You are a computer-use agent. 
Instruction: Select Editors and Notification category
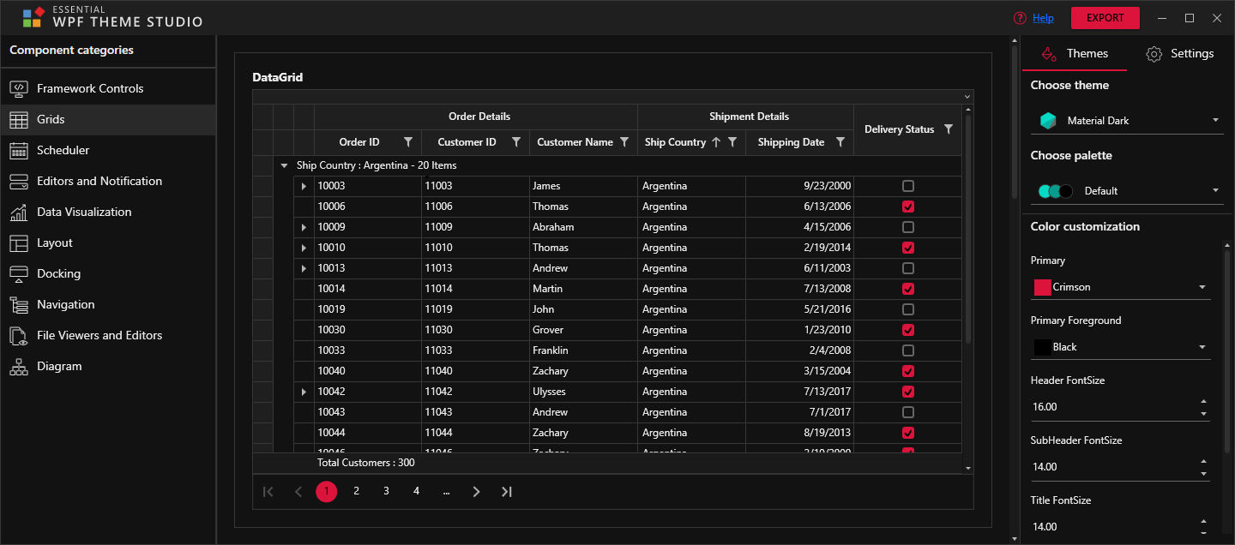click(99, 182)
